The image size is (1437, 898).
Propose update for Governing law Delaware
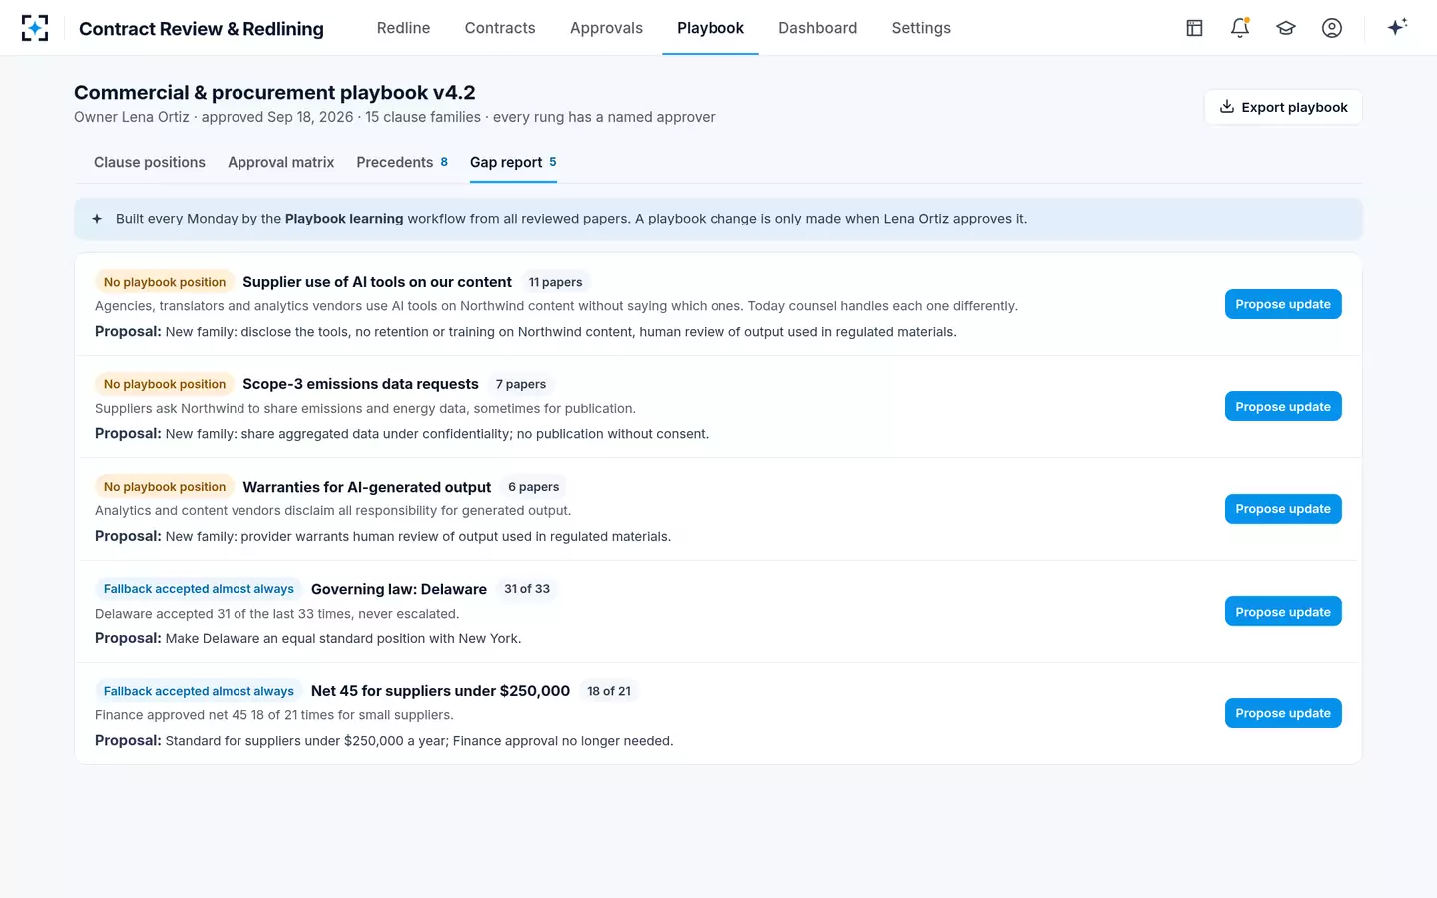click(x=1283, y=611)
